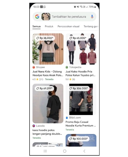Tap the Rp 69.299 price tag

coord(44,89)
